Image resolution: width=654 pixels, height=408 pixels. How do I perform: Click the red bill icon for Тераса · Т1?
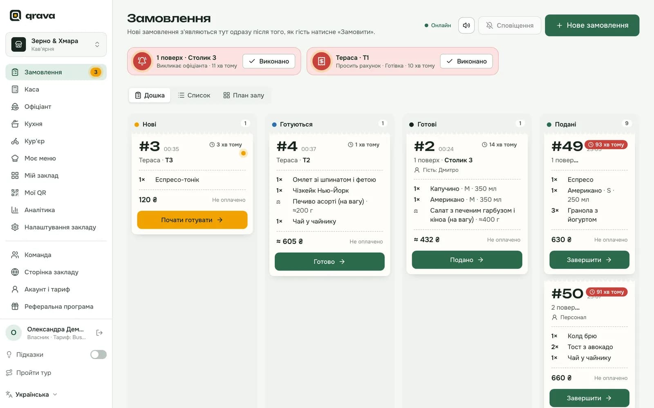[322, 61]
